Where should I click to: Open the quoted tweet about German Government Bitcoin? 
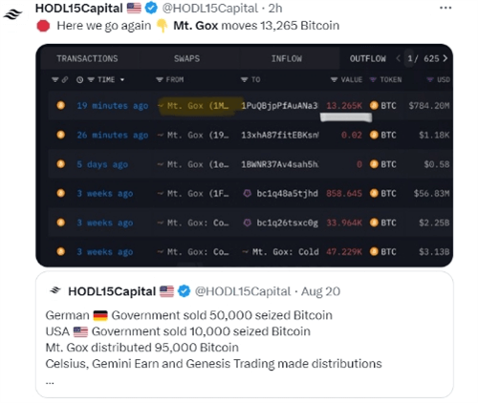(245, 334)
